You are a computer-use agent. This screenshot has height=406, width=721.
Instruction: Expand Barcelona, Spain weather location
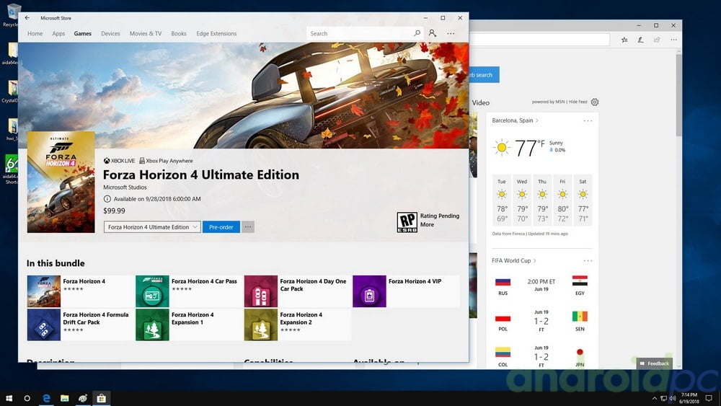pyautogui.click(x=515, y=120)
